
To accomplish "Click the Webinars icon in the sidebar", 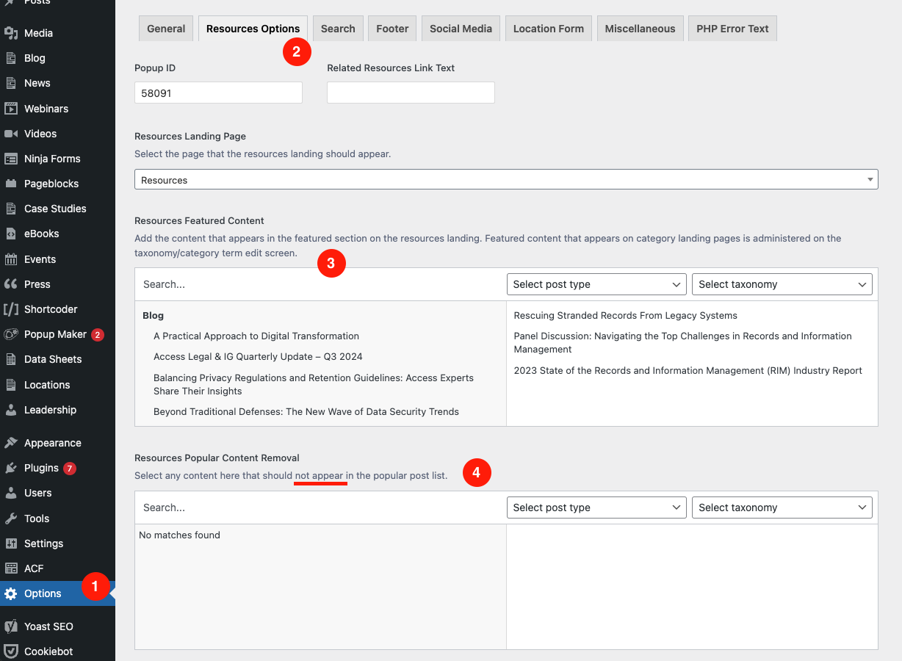I will point(11,109).
